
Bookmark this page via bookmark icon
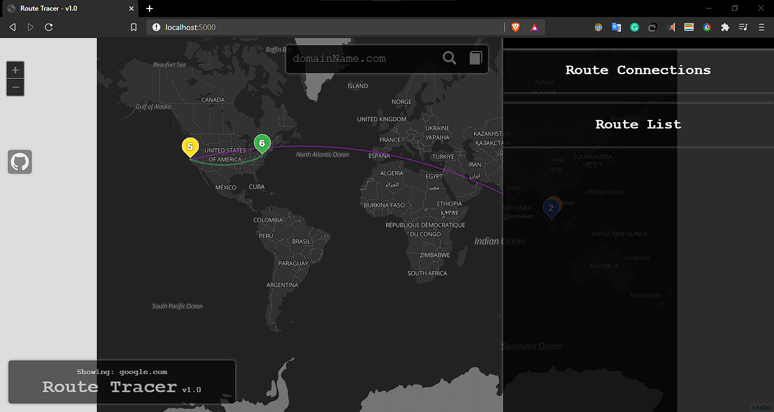point(134,27)
